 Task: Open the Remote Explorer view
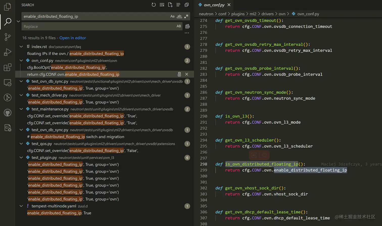point(8,82)
